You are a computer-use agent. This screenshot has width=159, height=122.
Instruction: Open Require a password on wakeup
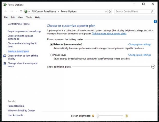[24, 31]
